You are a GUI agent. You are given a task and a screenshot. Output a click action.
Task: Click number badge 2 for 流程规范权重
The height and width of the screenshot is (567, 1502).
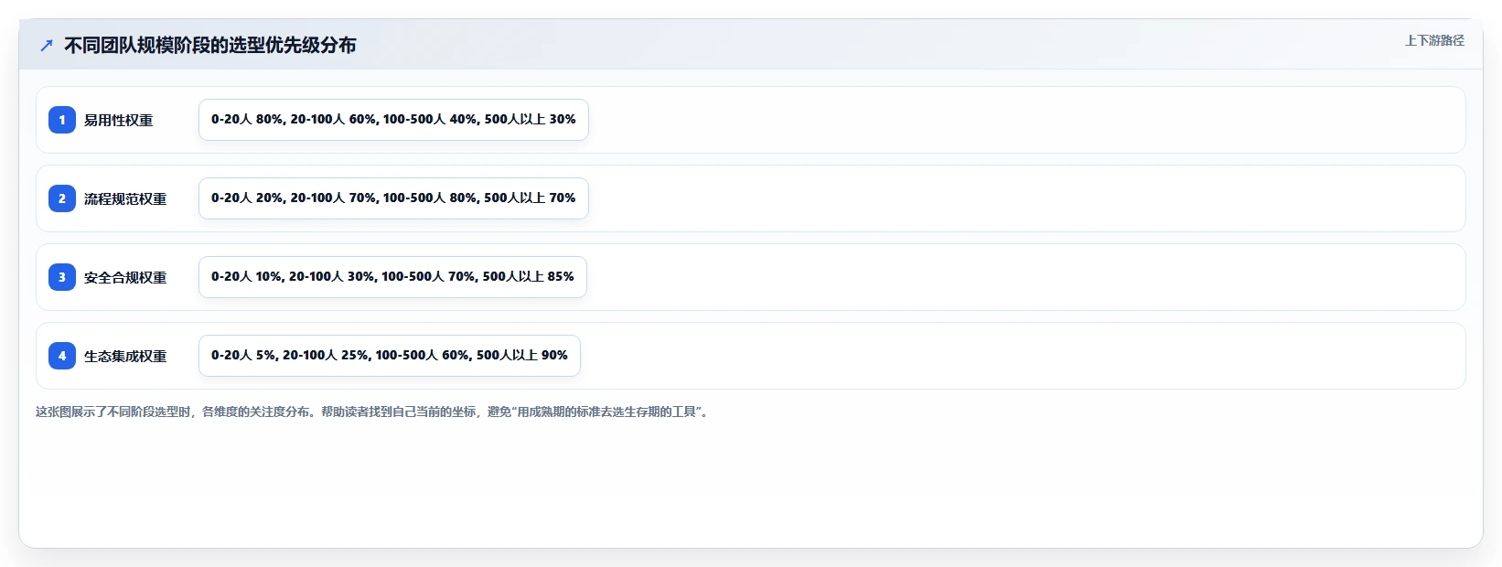click(62, 198)
